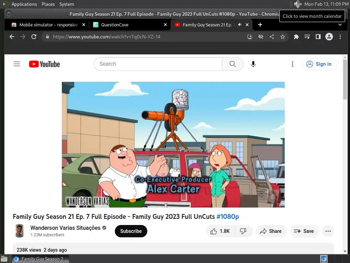Click the page vertical scrollbar thumb
350x263 pixels.
point(345,79)
